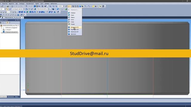
Task: Click the yellow highlighted icon next to scale 1.0
Action: tap(7, 9)
